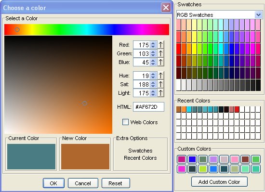
Task: Select the olive-khaki custom color, bottom row
Action: click(x=235, y=169)
